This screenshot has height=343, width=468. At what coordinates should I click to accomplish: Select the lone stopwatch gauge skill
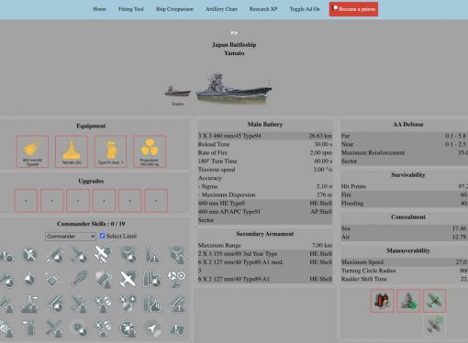coord(29,279)
